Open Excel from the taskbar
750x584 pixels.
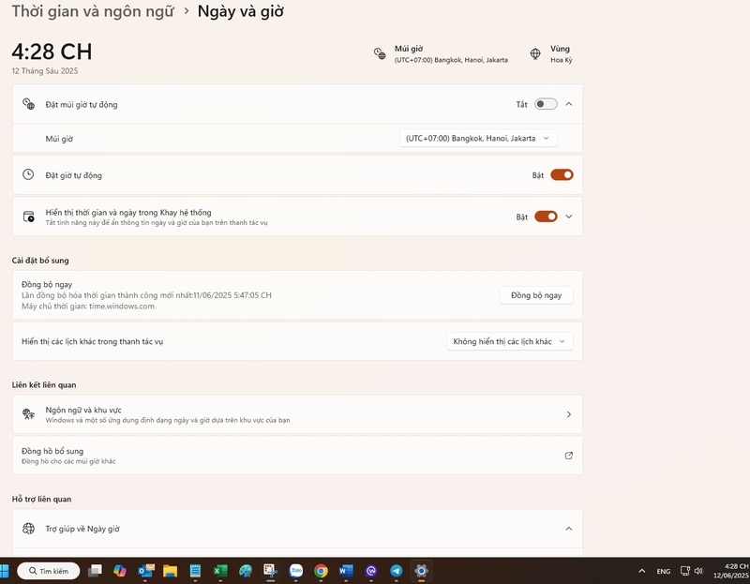pyautogui.click(x=220, y=571)
